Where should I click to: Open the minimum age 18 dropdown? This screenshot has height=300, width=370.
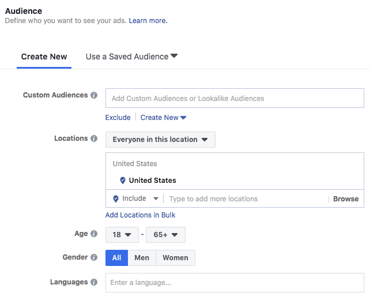click(x=122, y=235)
